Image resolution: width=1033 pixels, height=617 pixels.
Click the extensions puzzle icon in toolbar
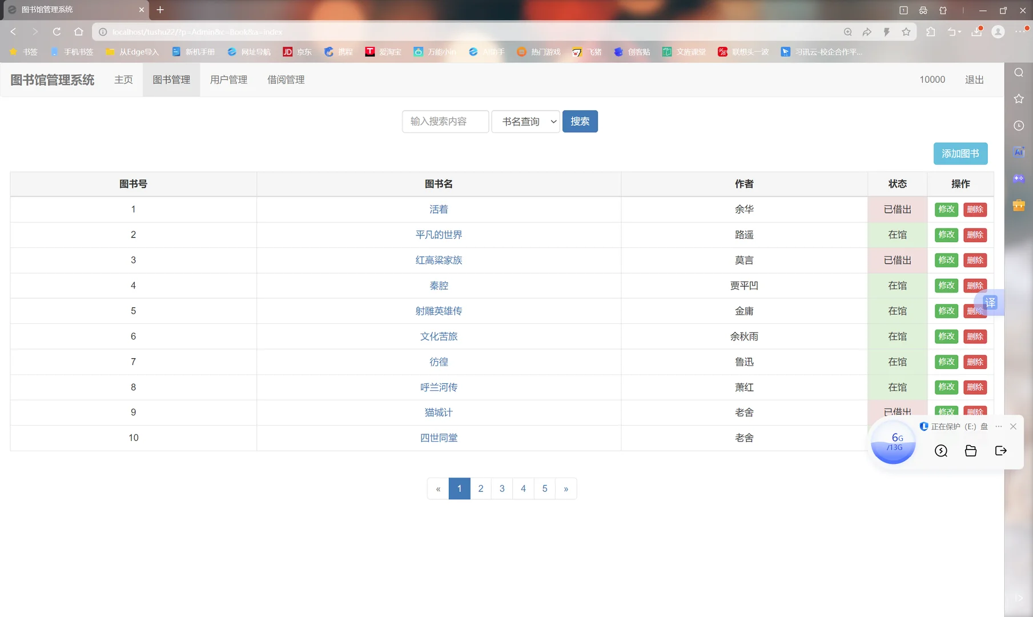(x=931, y=31)
